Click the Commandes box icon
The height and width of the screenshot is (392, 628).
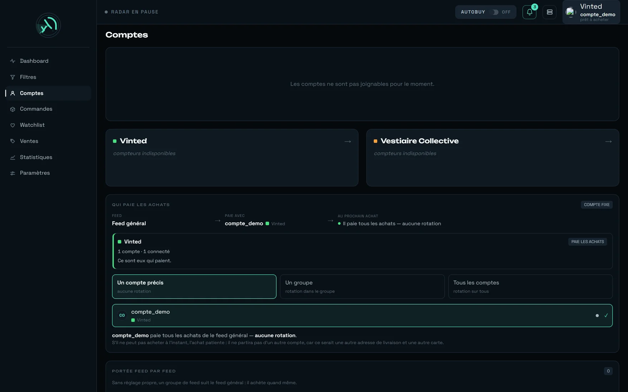point(12,109)
